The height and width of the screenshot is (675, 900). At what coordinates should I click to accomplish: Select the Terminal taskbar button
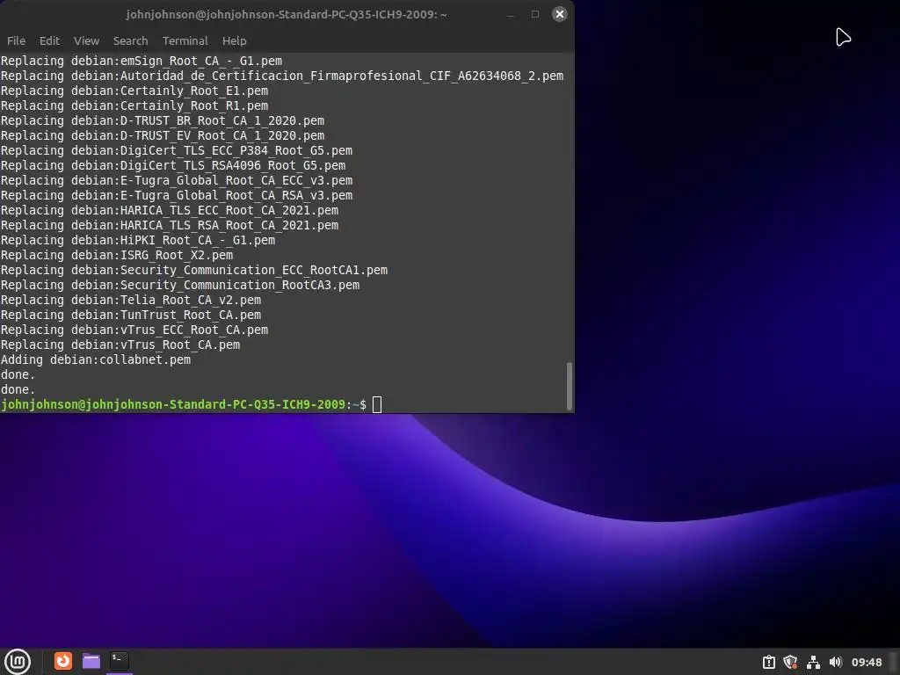pos(119,661)
